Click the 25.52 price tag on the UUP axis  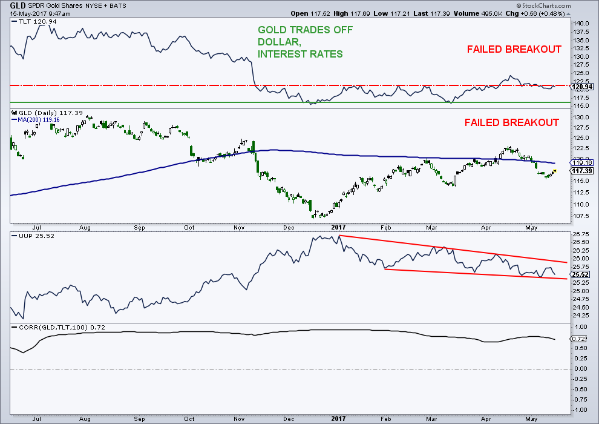pyautogui.click(x=581, y=274)
